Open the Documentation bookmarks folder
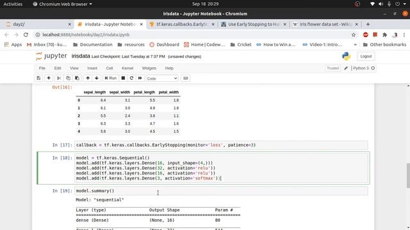This screenshot has width=410, height=230. point(93,45)
